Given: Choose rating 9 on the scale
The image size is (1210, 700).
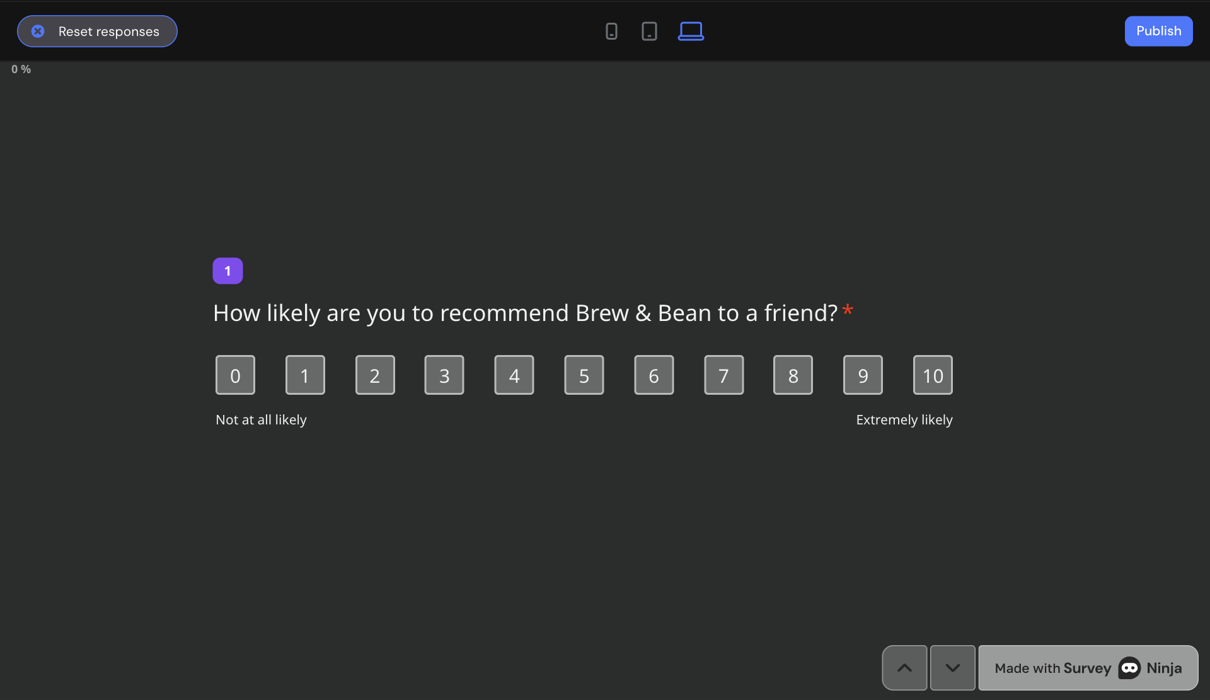Looking at the screenshot, I should coord(863,375).
